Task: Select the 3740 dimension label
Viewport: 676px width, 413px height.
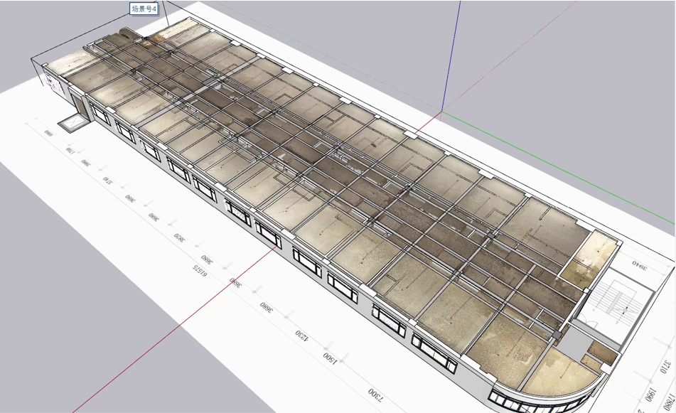Action: click(x=107, y=180)
